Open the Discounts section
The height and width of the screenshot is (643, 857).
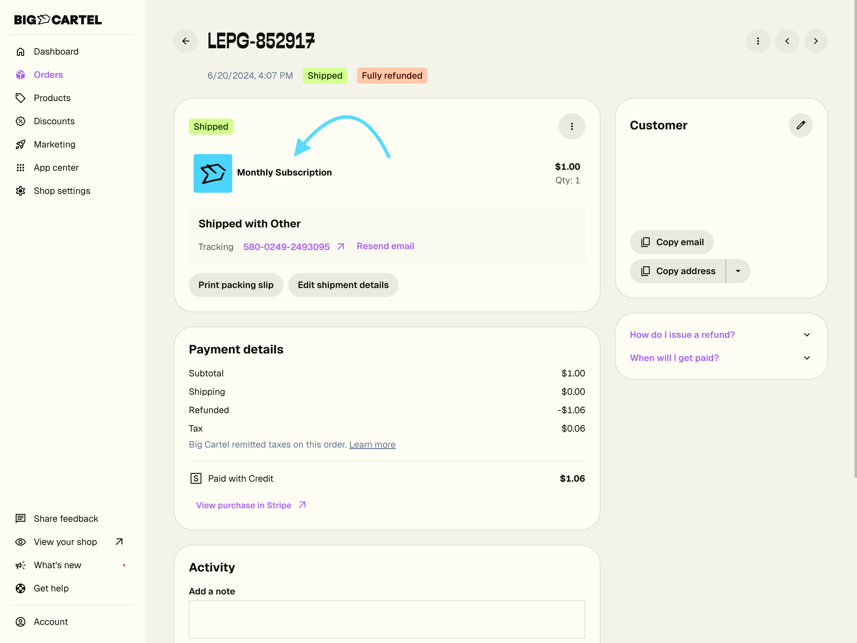click(x=54, y=121)
